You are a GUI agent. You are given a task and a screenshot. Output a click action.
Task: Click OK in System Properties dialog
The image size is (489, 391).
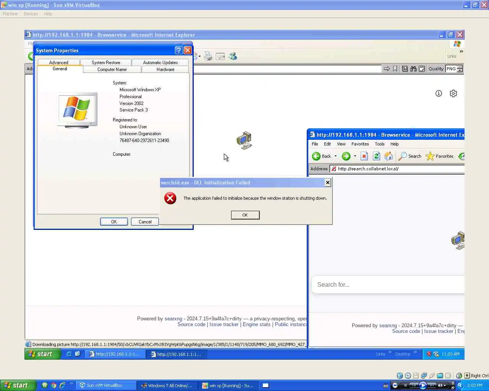(x=114, y=222)
